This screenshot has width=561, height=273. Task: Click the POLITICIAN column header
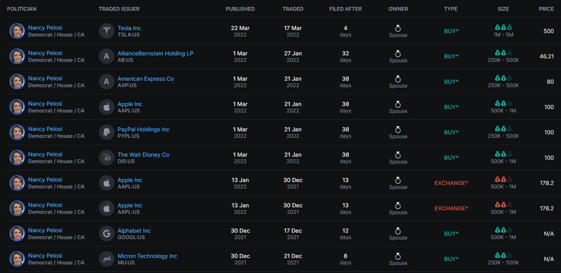[22, 9]
